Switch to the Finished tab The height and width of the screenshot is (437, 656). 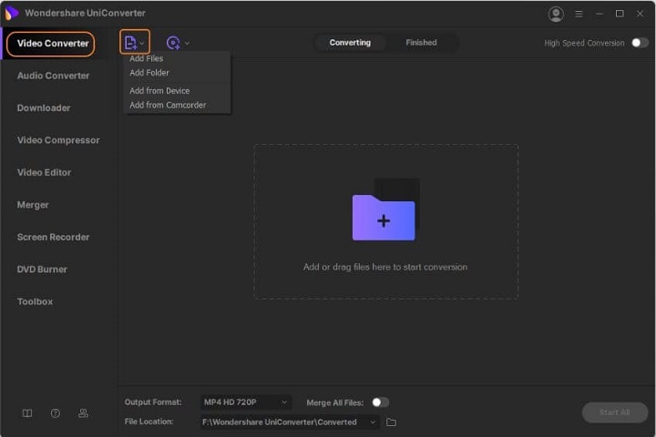(421, 43)
